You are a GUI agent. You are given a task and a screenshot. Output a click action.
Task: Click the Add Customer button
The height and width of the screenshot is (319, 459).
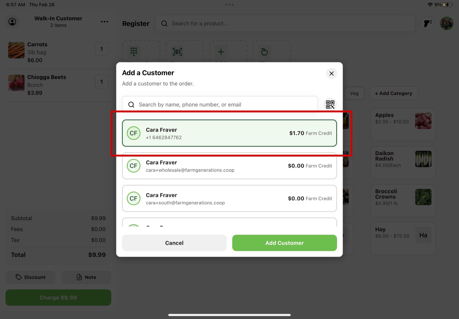point(284,243)
